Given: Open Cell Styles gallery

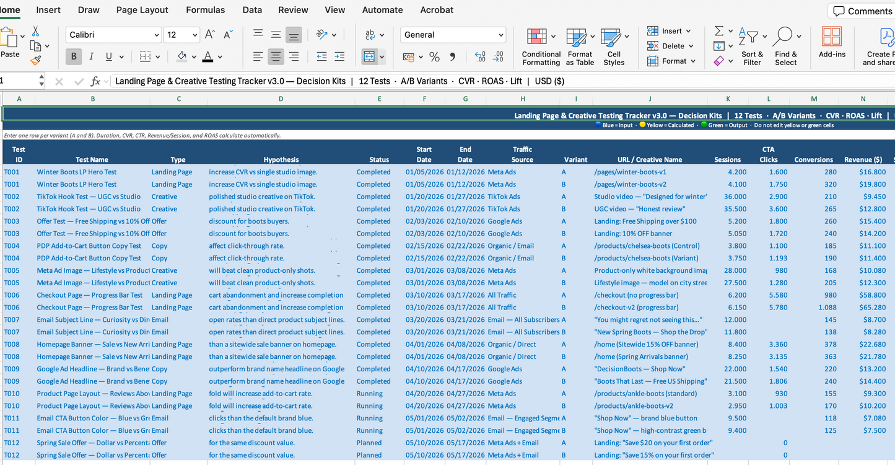Looking at the screenshot, I should click(x=614, y=46).
